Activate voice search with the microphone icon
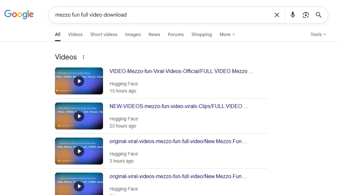 (293, 15)
